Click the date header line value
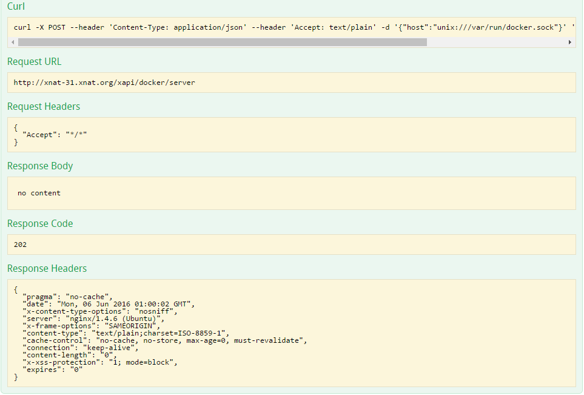The image size is (584, 395). click(124, 304)
